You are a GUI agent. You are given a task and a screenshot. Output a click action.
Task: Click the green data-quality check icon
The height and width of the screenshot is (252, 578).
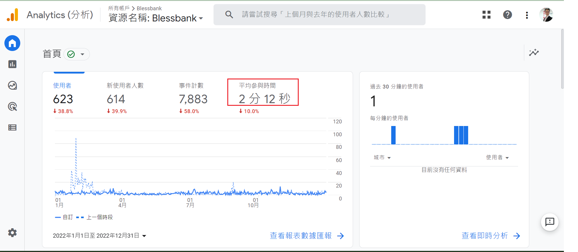coord(71,54)
